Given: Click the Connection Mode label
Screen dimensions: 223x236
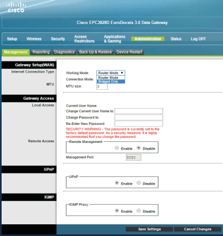Looking at the screenshot, I should (x=80, y=79).
